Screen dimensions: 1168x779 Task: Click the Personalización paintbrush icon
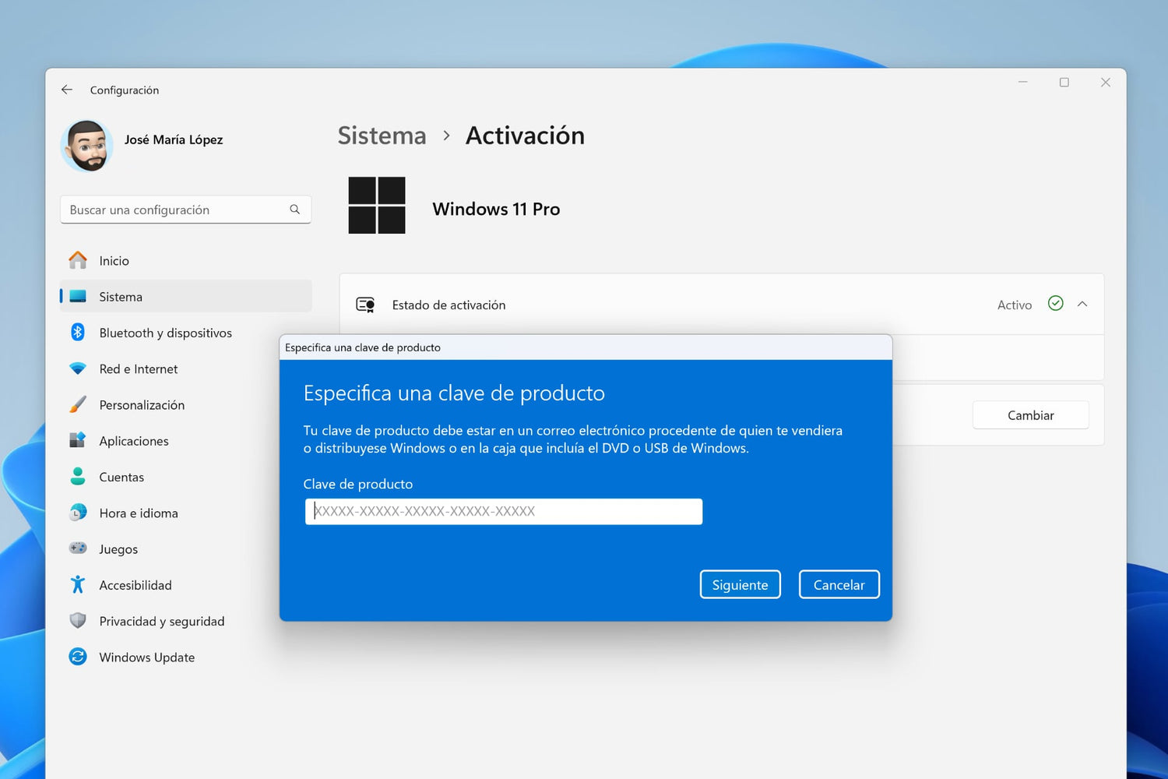(78, 405)
